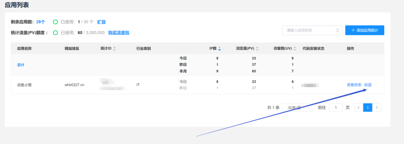Click 行业类别 column header
Viewport: 404px width, 144px height.
pos(144,49)
